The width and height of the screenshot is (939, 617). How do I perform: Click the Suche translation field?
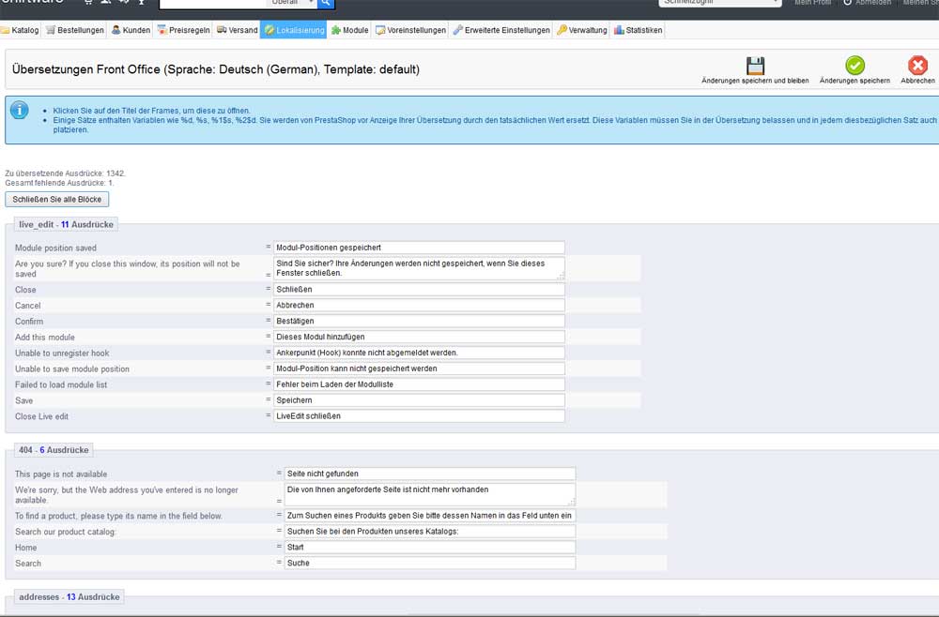pos(430,563)
